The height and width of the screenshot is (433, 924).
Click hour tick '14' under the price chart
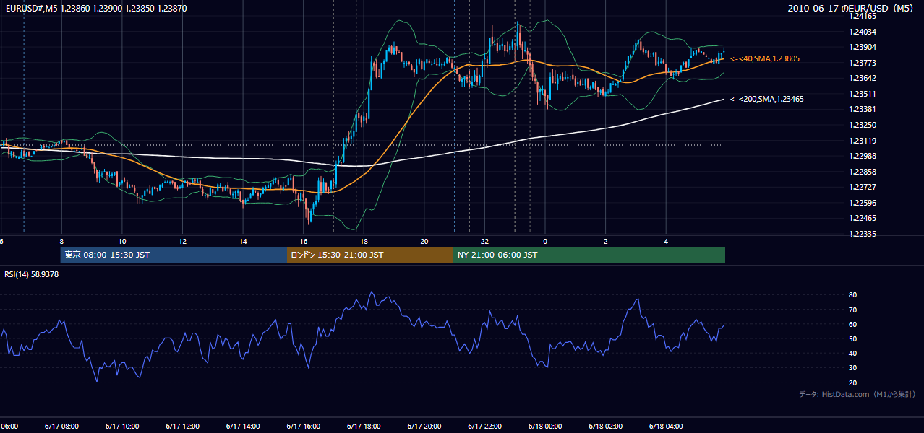coord(244,241)
